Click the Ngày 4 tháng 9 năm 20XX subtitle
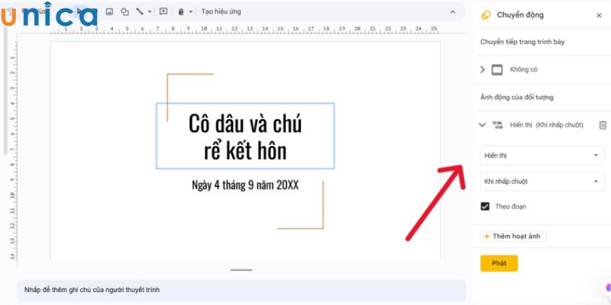 pyautogui.click(x=245, y=185)
